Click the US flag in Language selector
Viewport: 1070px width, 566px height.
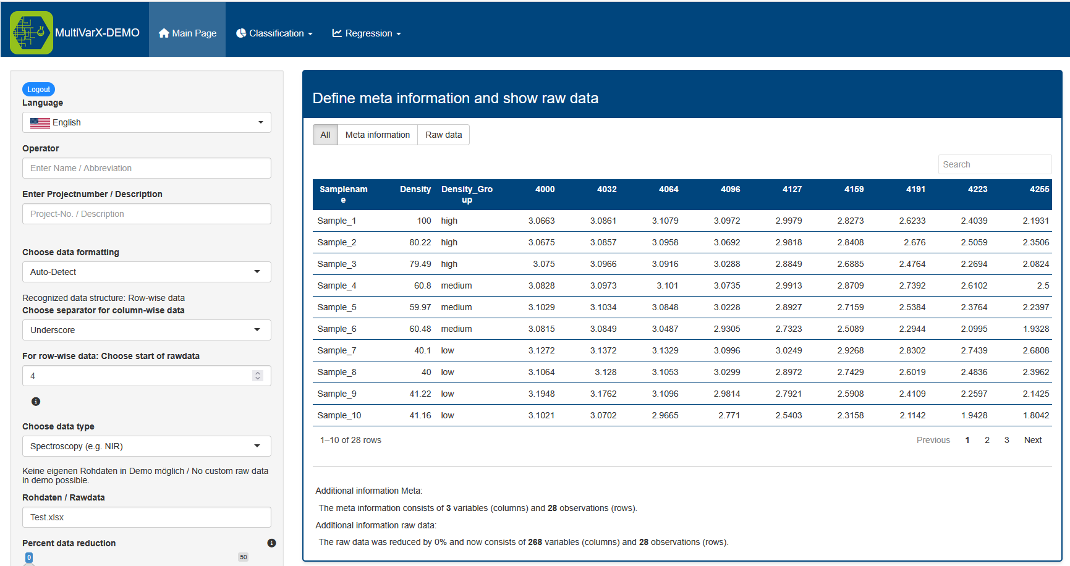coord(40,123)
